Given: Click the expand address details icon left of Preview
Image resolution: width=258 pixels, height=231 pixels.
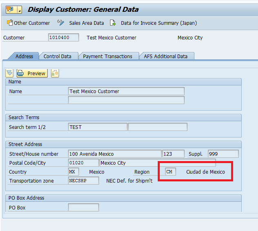Looking at the screenshot, I should click(x=9, y=73).
